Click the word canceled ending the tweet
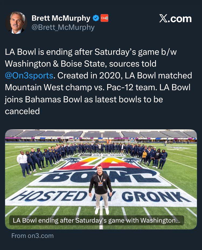The width and height of the screenshot is (202, 250). (22, 111)
